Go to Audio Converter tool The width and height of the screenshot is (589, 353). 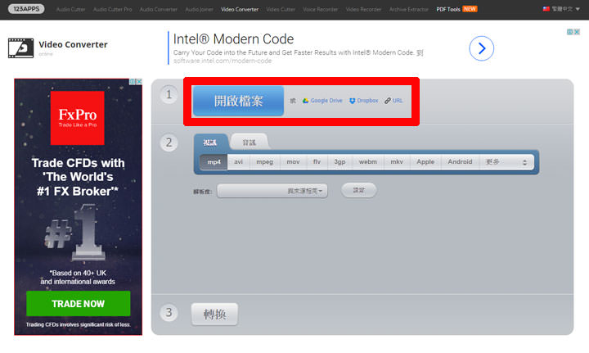coord(158,9)
